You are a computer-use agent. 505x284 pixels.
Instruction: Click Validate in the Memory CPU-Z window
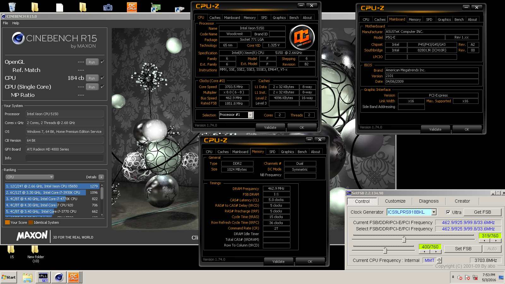(x=278, y=262)
